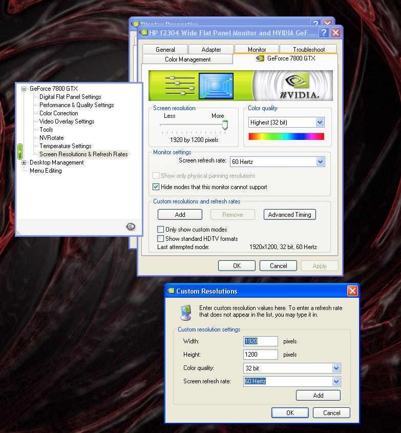Select Screen Resolutions & Refresh Rates in the tree
The height and width of the screenshot is (433, 401).
[x=83, y=154]
